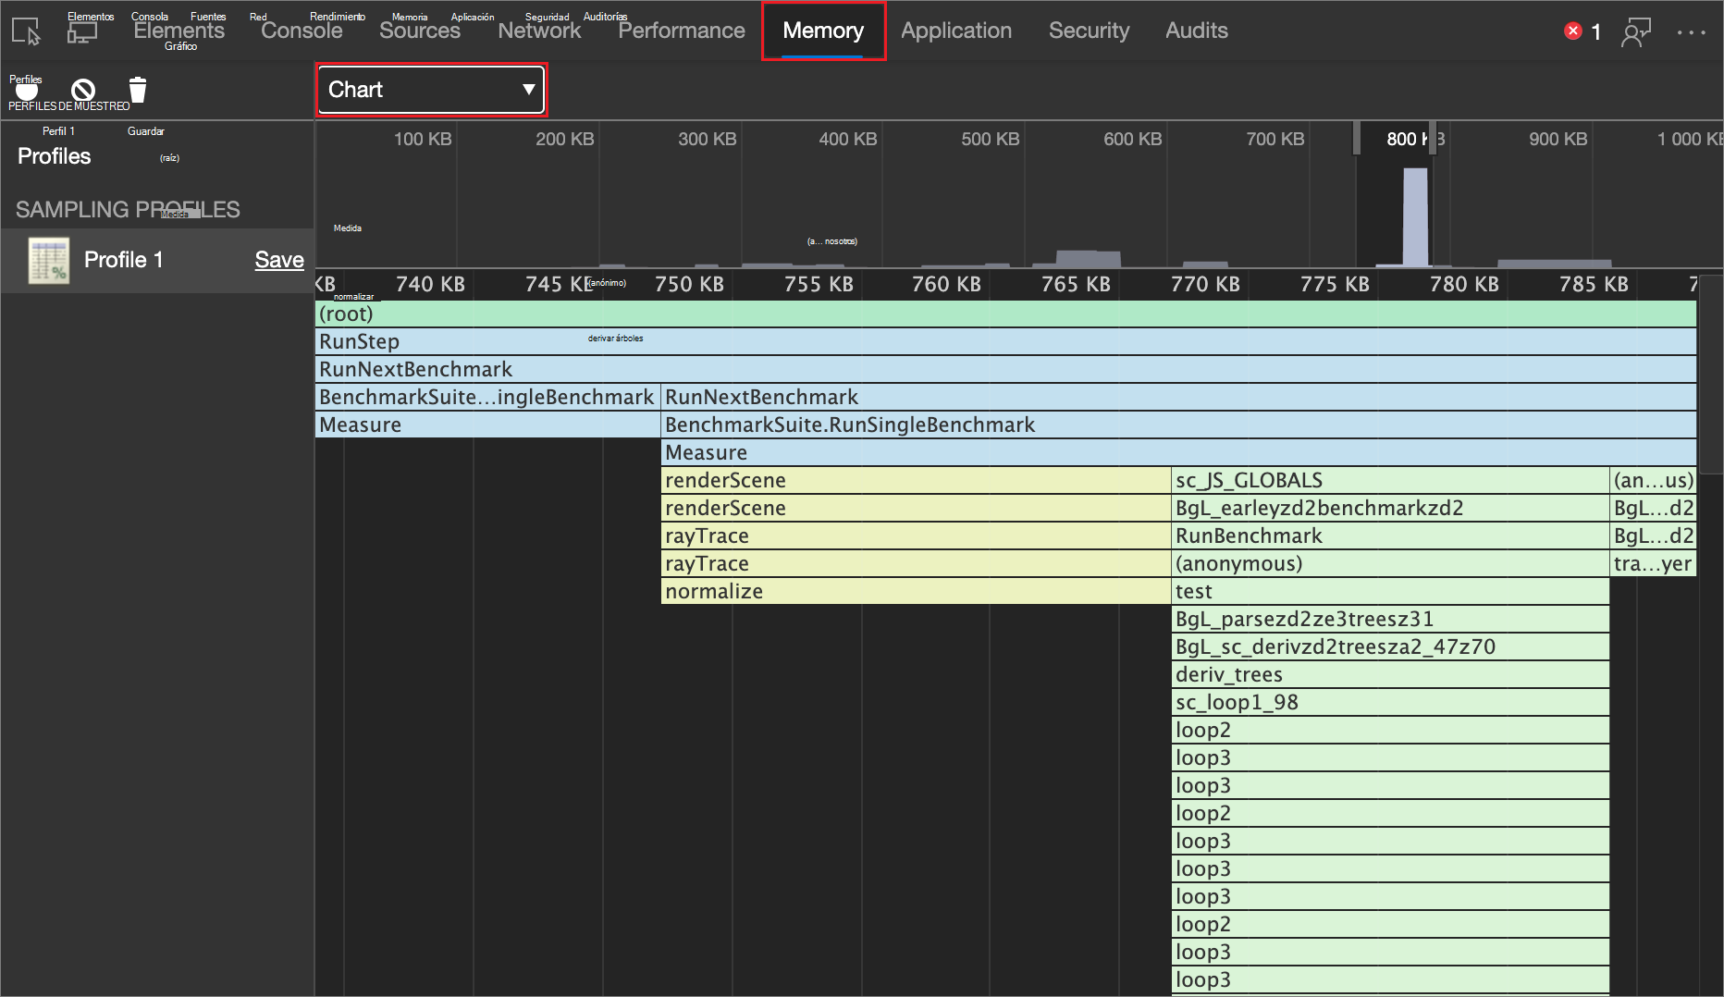1724x997 pixels.
Task: Click the Profile 1 spreadsheet icon
Action: (49, 260)
